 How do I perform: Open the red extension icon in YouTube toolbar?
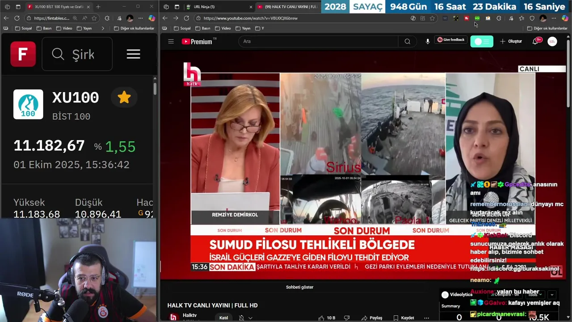tap(467, 18)
